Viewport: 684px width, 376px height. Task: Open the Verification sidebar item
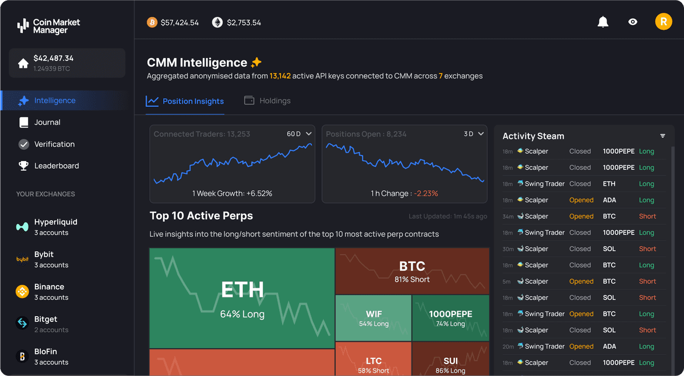point(54,144)
